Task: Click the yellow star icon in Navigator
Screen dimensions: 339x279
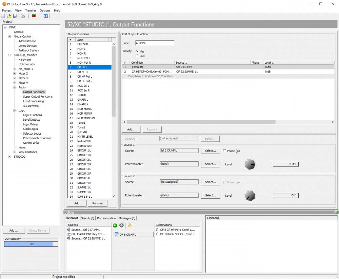Action: click(x=130, y=225)
